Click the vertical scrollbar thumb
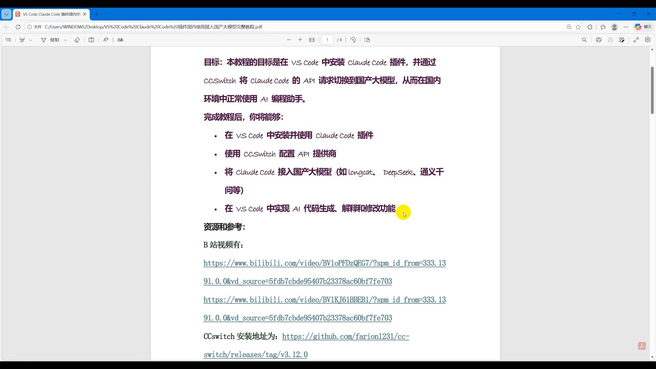This screenshot has width=656, height=369. 652,91
